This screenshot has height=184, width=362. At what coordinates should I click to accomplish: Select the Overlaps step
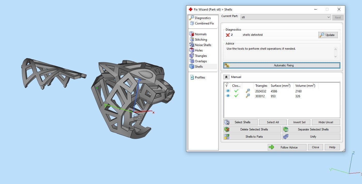click(x=201, y=61)
